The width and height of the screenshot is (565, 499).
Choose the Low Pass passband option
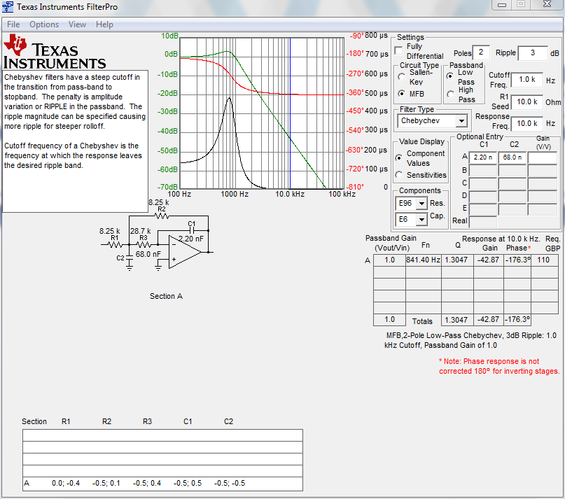coord(450,76)
